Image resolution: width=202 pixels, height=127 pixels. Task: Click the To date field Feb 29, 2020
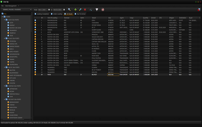coord(58,10)
